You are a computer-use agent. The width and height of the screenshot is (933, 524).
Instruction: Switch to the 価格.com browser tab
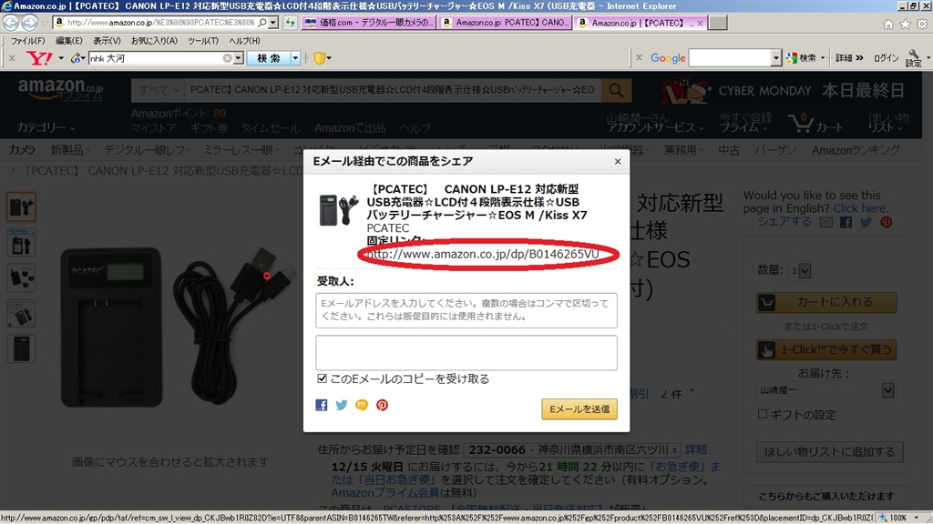369,23
